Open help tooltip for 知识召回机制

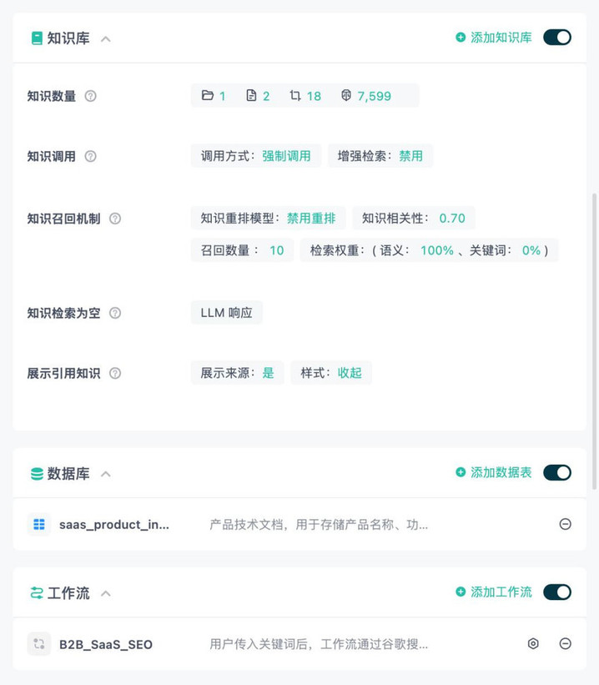point(115,219)
